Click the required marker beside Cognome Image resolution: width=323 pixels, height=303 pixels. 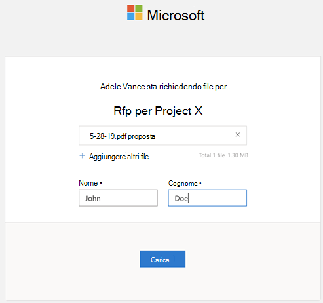coord(200,183)
